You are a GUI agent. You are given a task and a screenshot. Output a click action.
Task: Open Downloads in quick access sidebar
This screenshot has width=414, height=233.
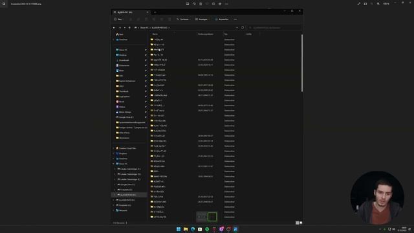tap(122, 60)
